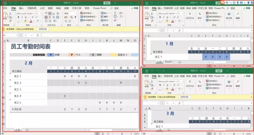Click Cut scissors icon in 考勤2月 window

click(10, 14)
